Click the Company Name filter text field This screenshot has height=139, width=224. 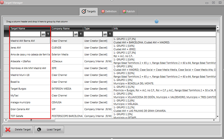62,34
